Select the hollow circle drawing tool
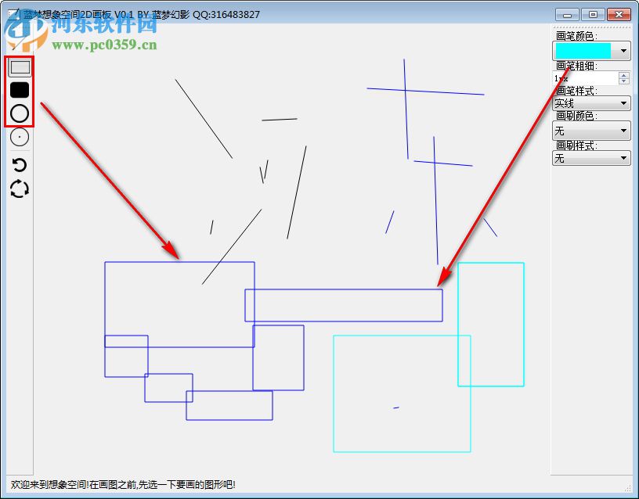This screenshot has width=639, height=499. (x=18, y=113)
